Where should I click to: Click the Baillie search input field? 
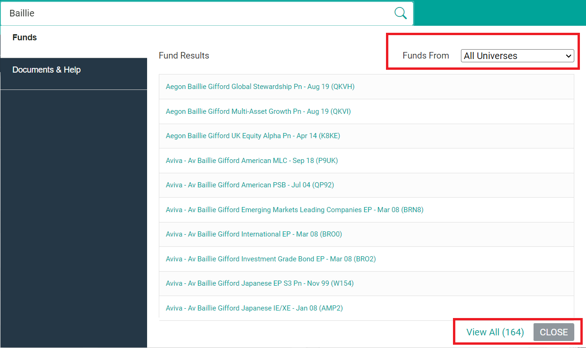[x=197, y=13]
